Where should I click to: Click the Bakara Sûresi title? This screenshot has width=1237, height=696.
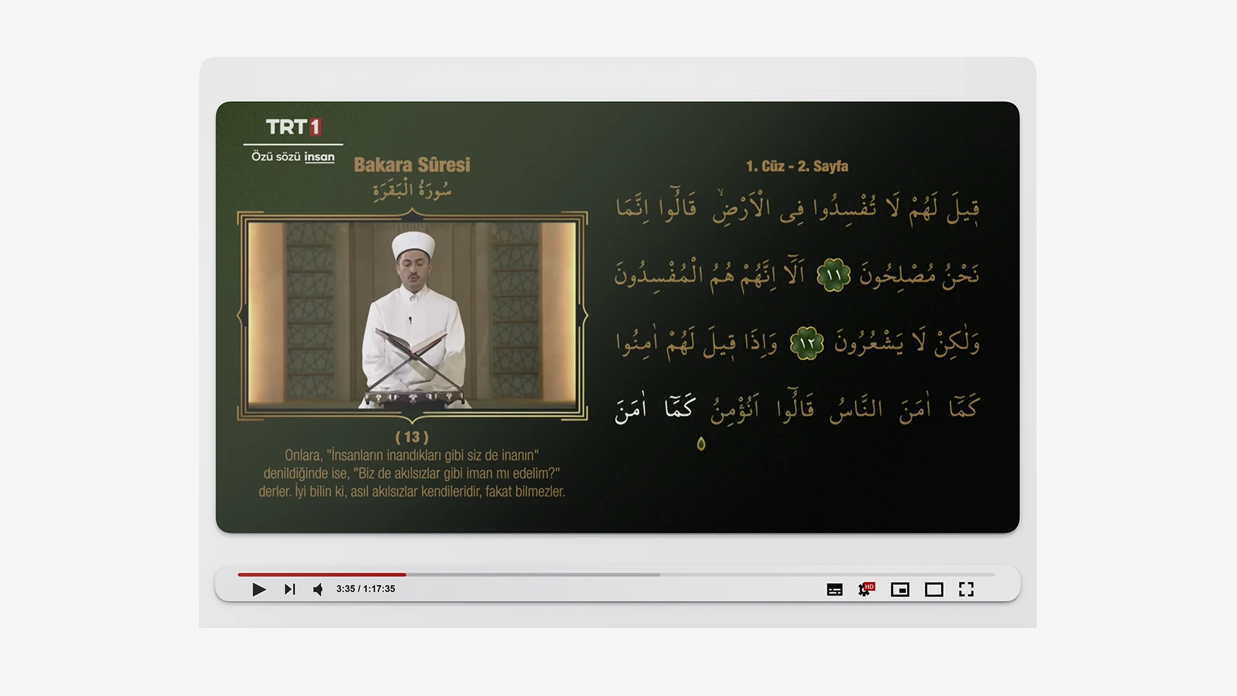coord(412,165)
